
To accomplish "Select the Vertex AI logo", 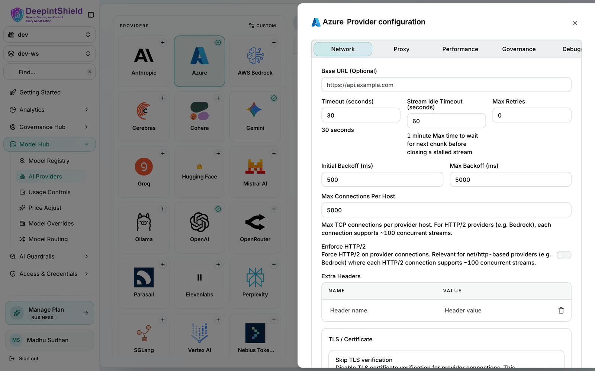I will coord(200,333).
